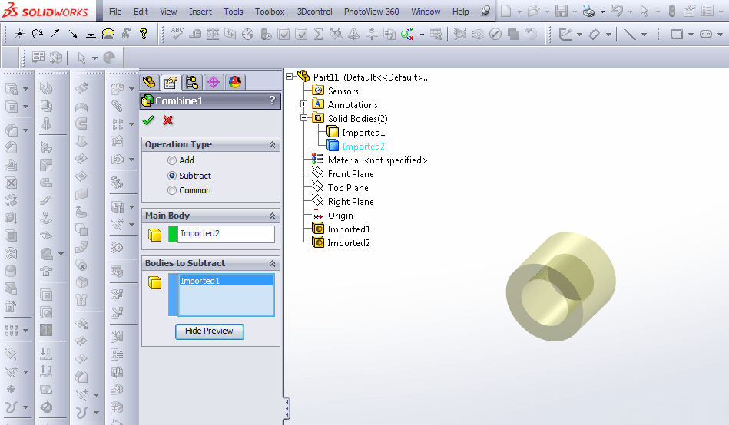This screenshot has width=729, height=425.
Task: Select the Imported2 feature at tree bottom
Action: coord(349,243)
